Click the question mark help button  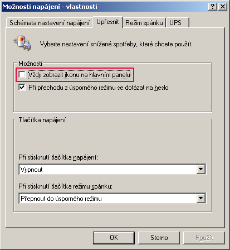point(213,7)
